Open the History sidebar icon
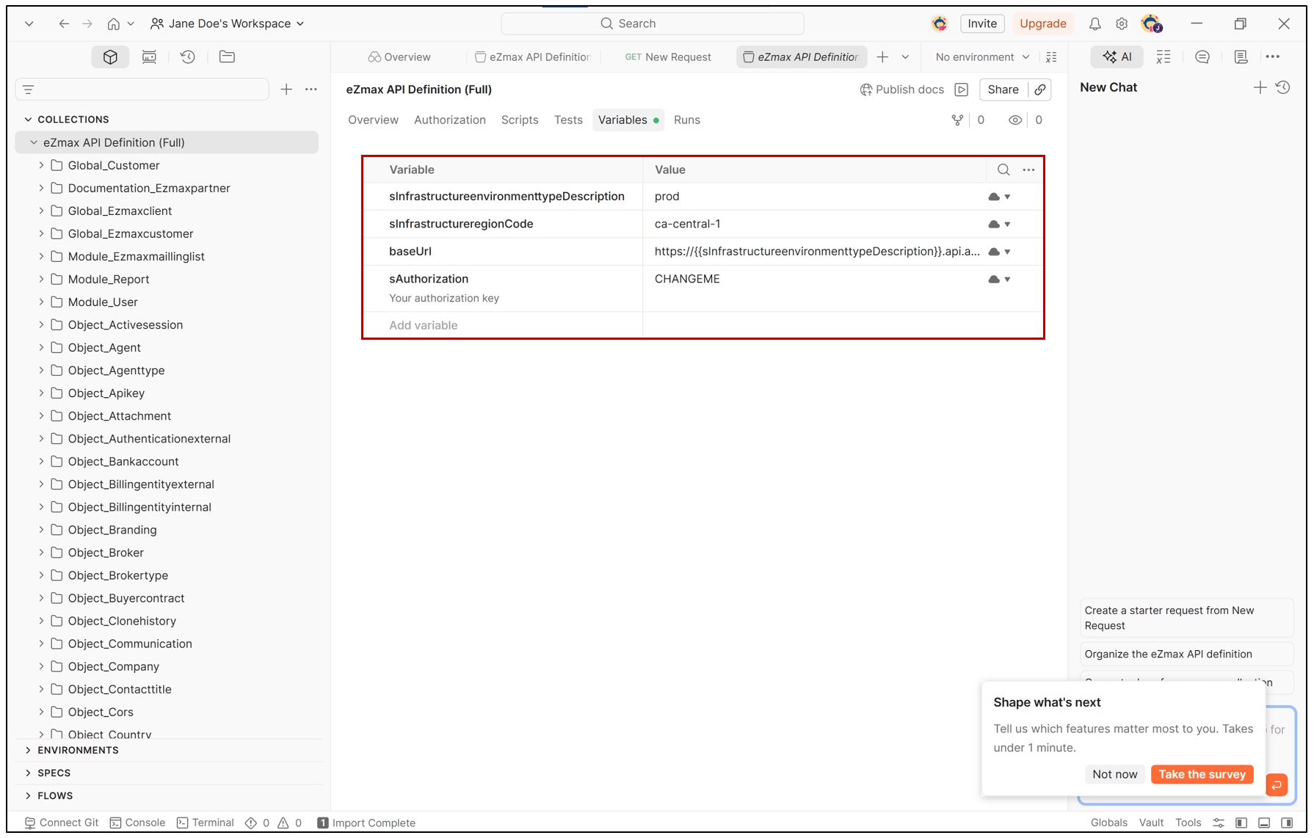The image size is (1314, 838). pos(188,57)
